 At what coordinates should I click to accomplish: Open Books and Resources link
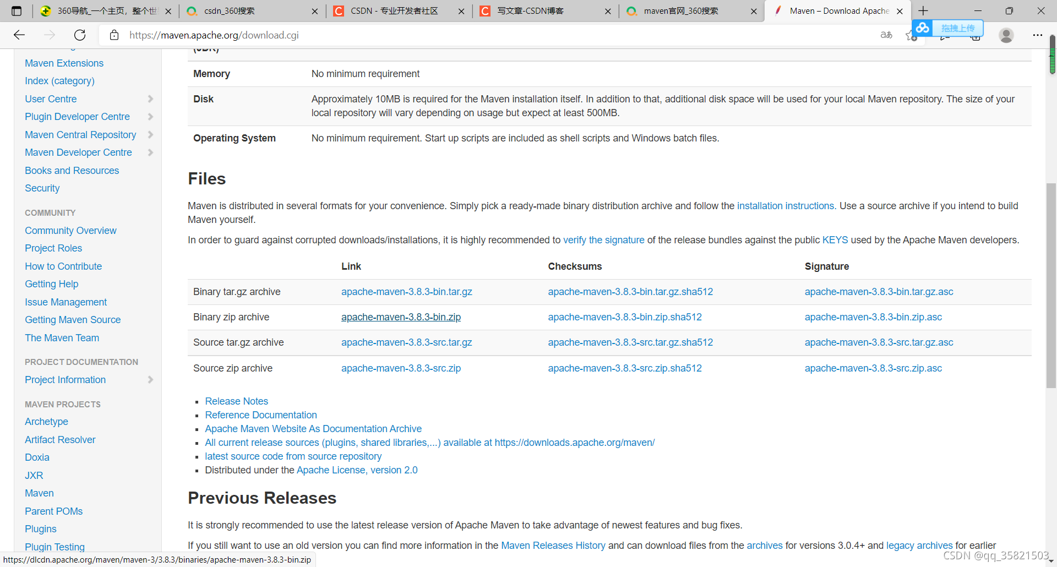click(72, 171)
